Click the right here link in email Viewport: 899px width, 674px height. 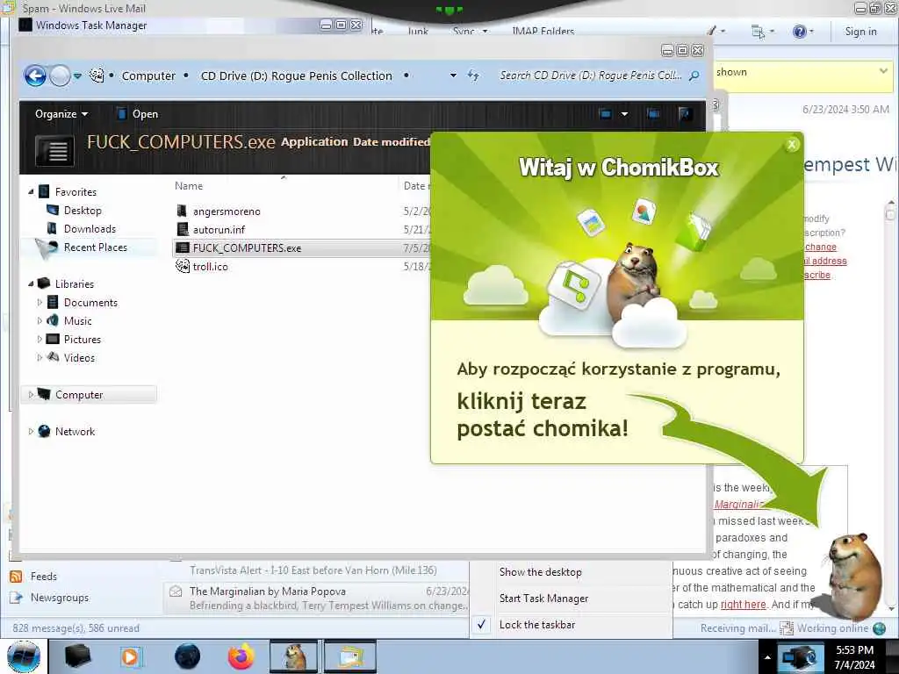pyautogui.click(x=743, y=604)
